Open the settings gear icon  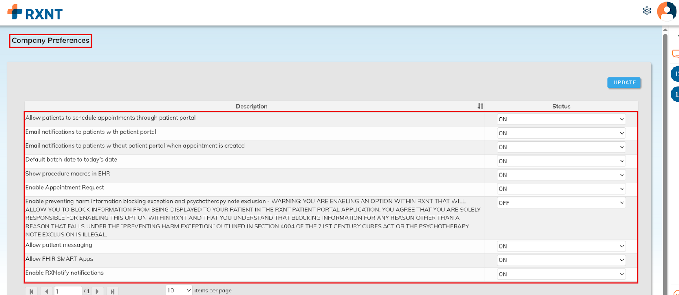point(647,11)
